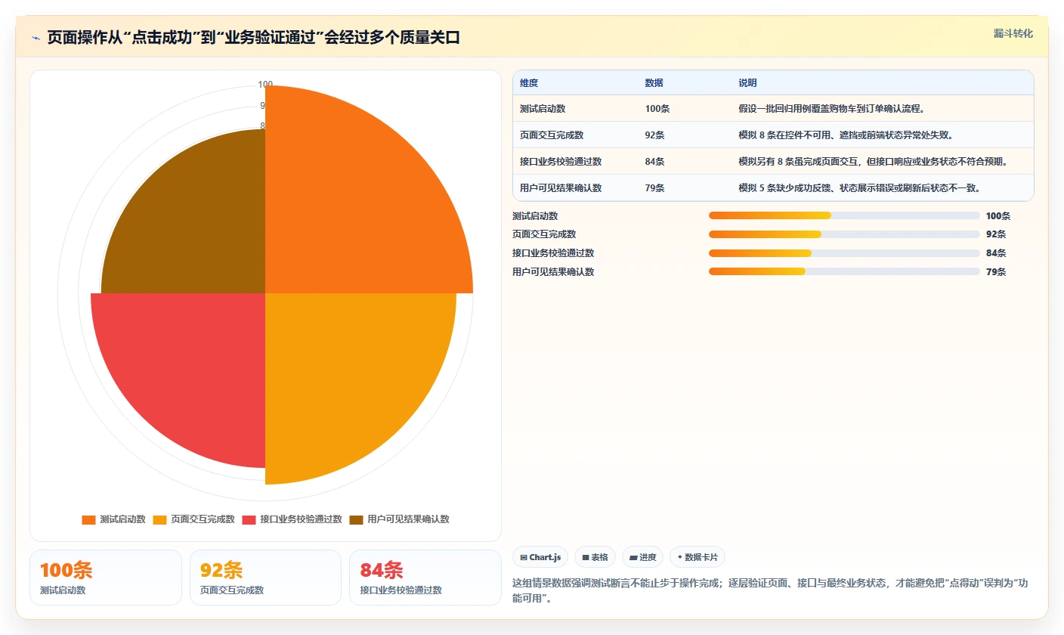
Task: Toggle the 用户可见结果确认数 legend swatch
Action: pyautogui.click(x=356, y=519)
